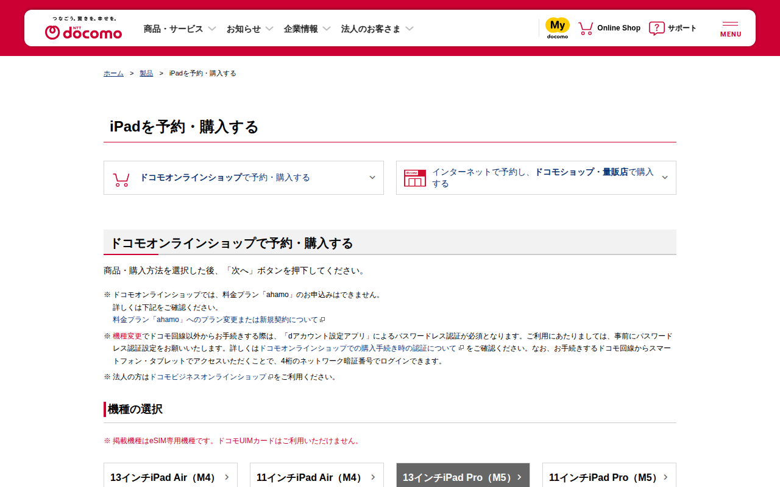
Task: Open ドコモオンラインショップでの購入手続き時の認証について link
Action: (x=358, y=348)
